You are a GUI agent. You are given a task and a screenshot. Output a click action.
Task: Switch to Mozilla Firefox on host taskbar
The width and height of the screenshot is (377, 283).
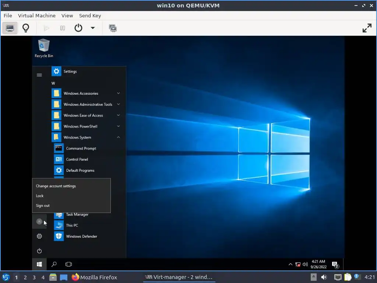[94, 277]
